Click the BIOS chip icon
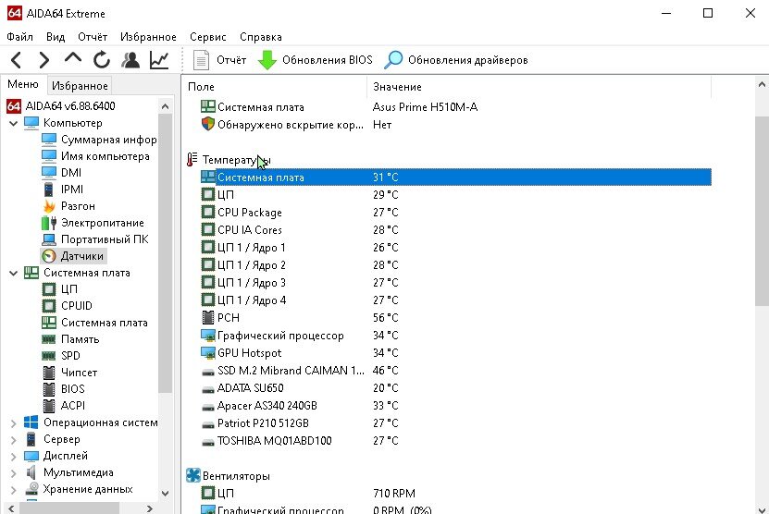 click(48, 389)
